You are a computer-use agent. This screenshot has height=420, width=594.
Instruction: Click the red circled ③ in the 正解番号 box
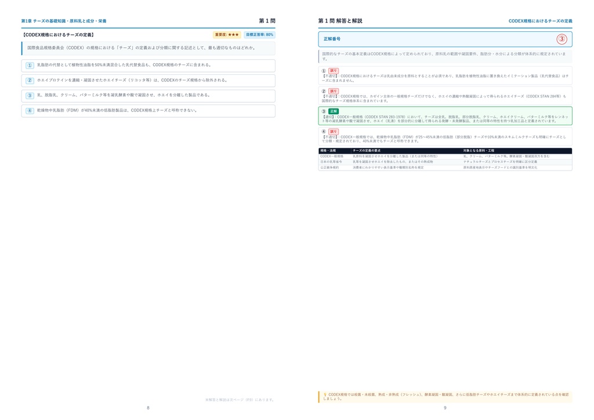point(562,39)
